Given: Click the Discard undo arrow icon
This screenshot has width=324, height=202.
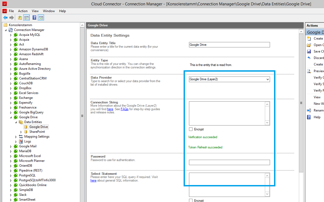Looking at the screenshot, I should 309,58.
